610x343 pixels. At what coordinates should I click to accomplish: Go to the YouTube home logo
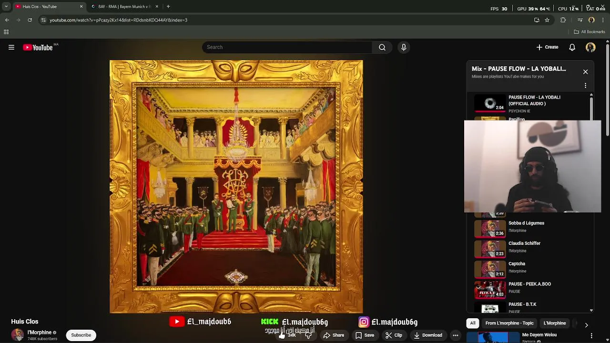pos(38,47)
